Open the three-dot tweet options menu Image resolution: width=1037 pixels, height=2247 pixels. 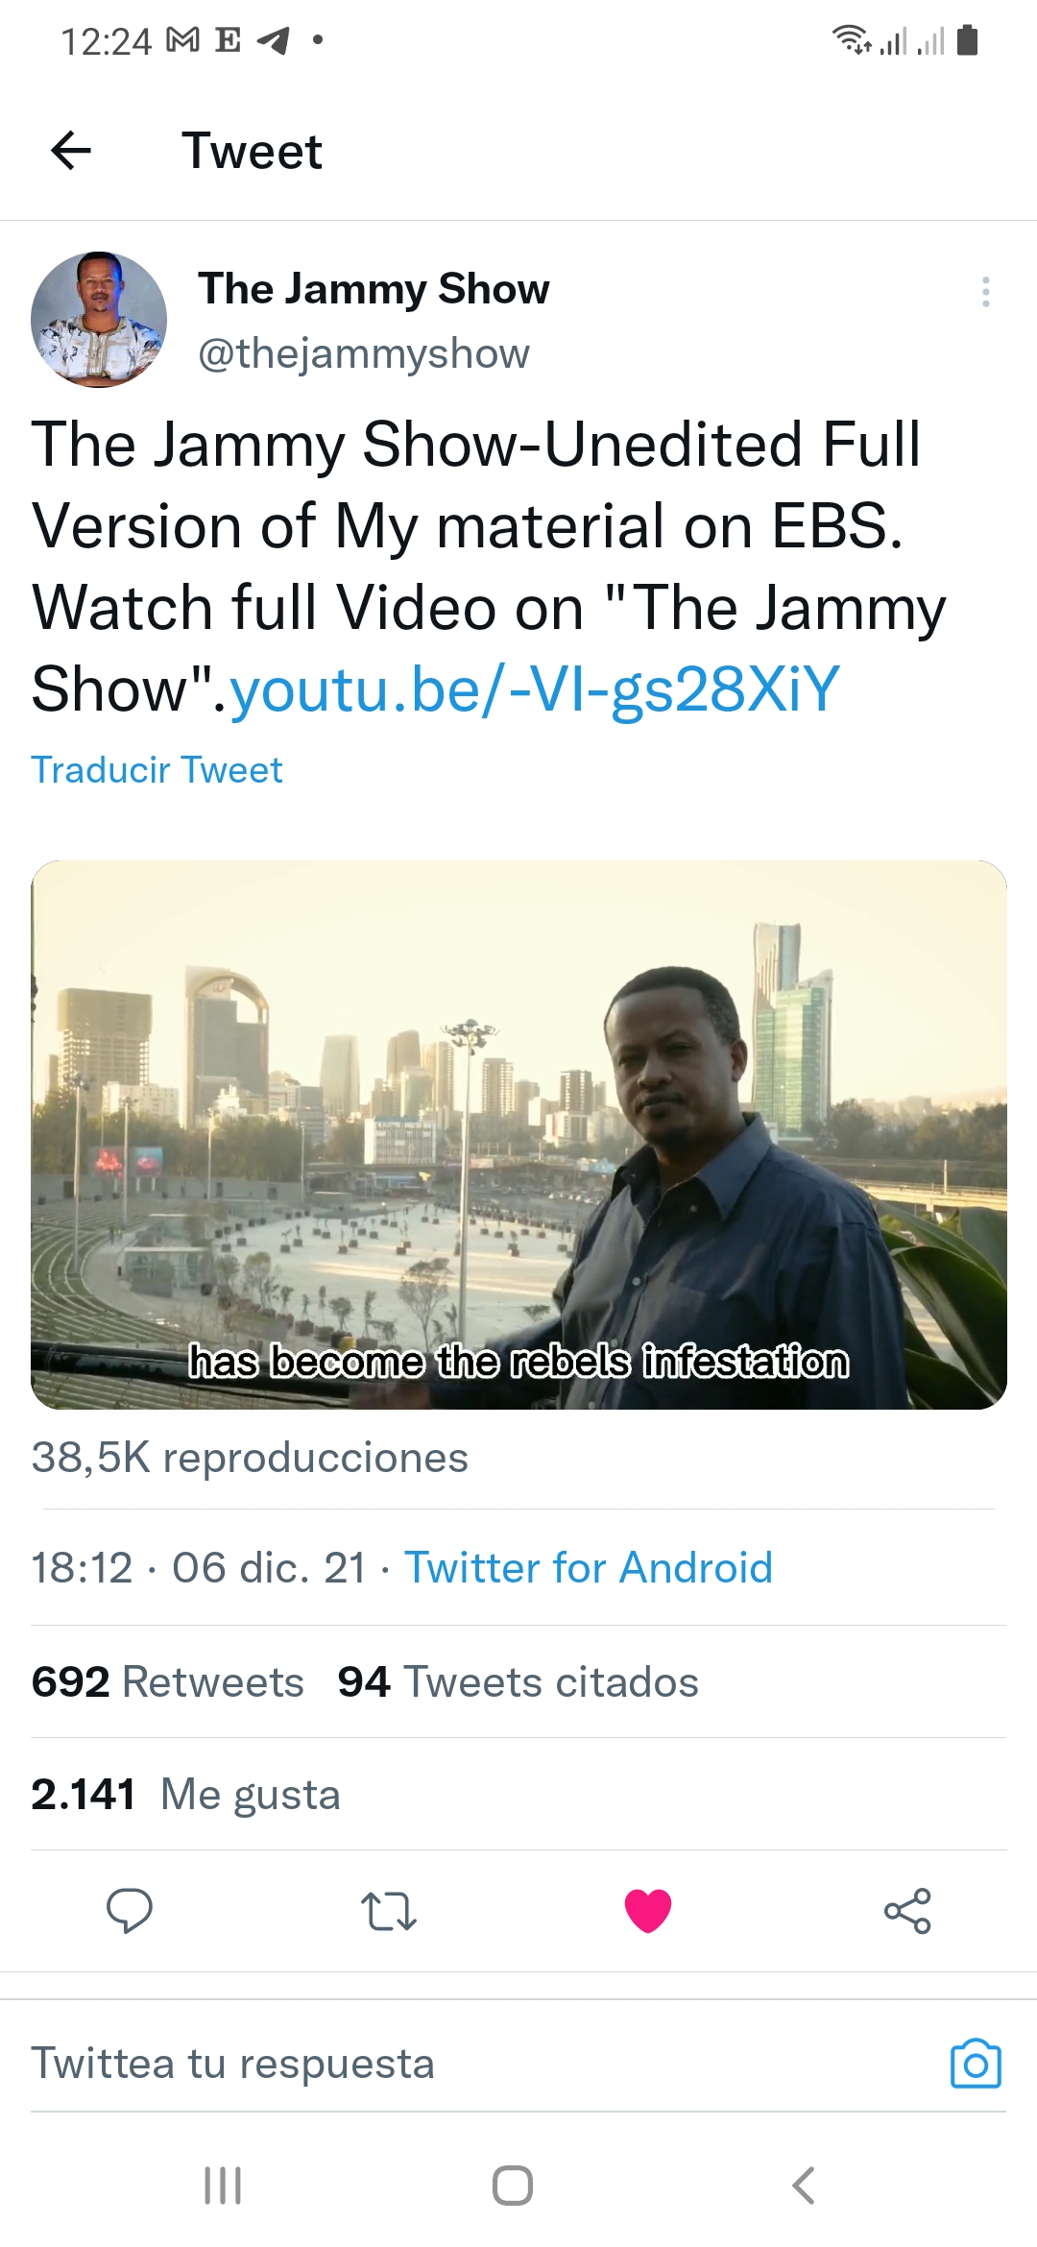pyautogui.click(x=985, y=292)
